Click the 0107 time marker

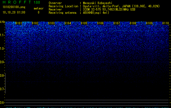[117, 23]
